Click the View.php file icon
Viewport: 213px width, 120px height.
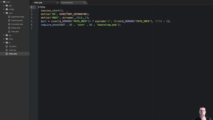click(9, 31)
